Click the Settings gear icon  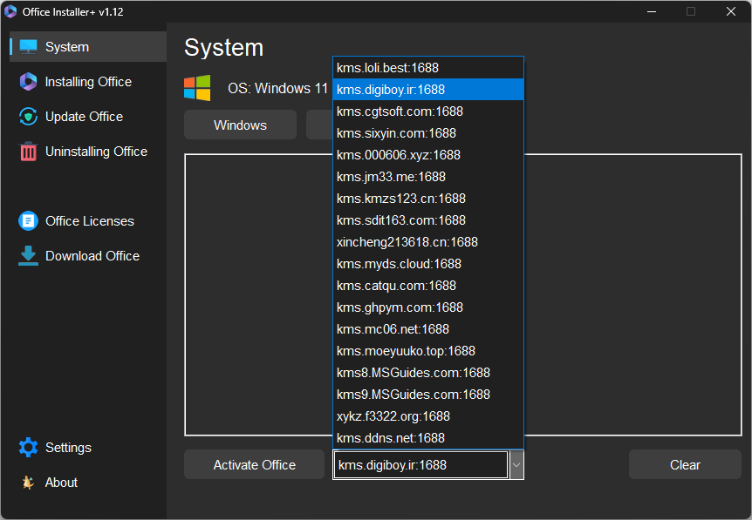[28, 447]
